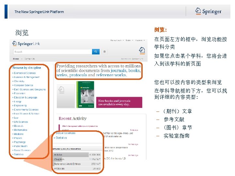
Task: Click 'The New SpringerLink Platform' title
Action: click(x=39, y=12)
